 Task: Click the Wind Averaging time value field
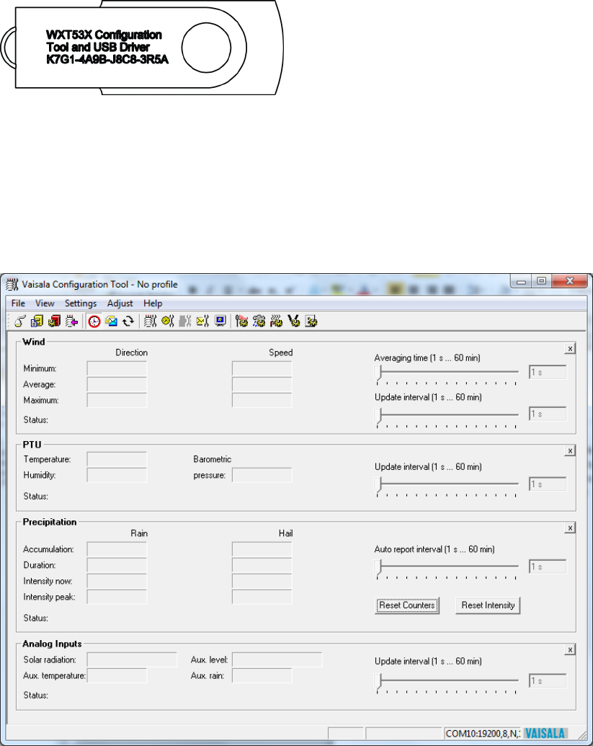pos(548,372)
